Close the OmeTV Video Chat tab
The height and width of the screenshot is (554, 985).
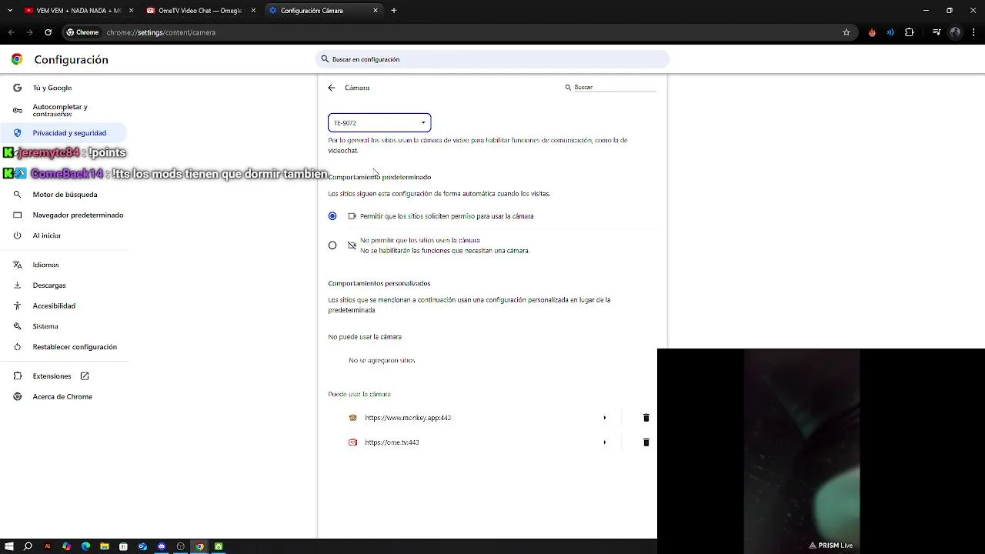tap(253, 11)
